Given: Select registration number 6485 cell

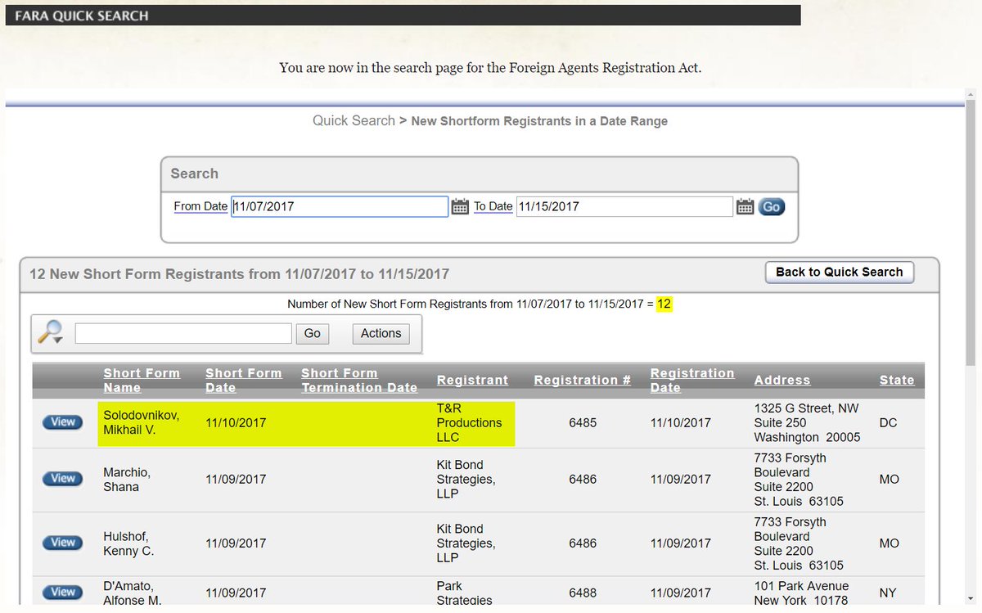Looking at the screenshot, I should [583, 423].
